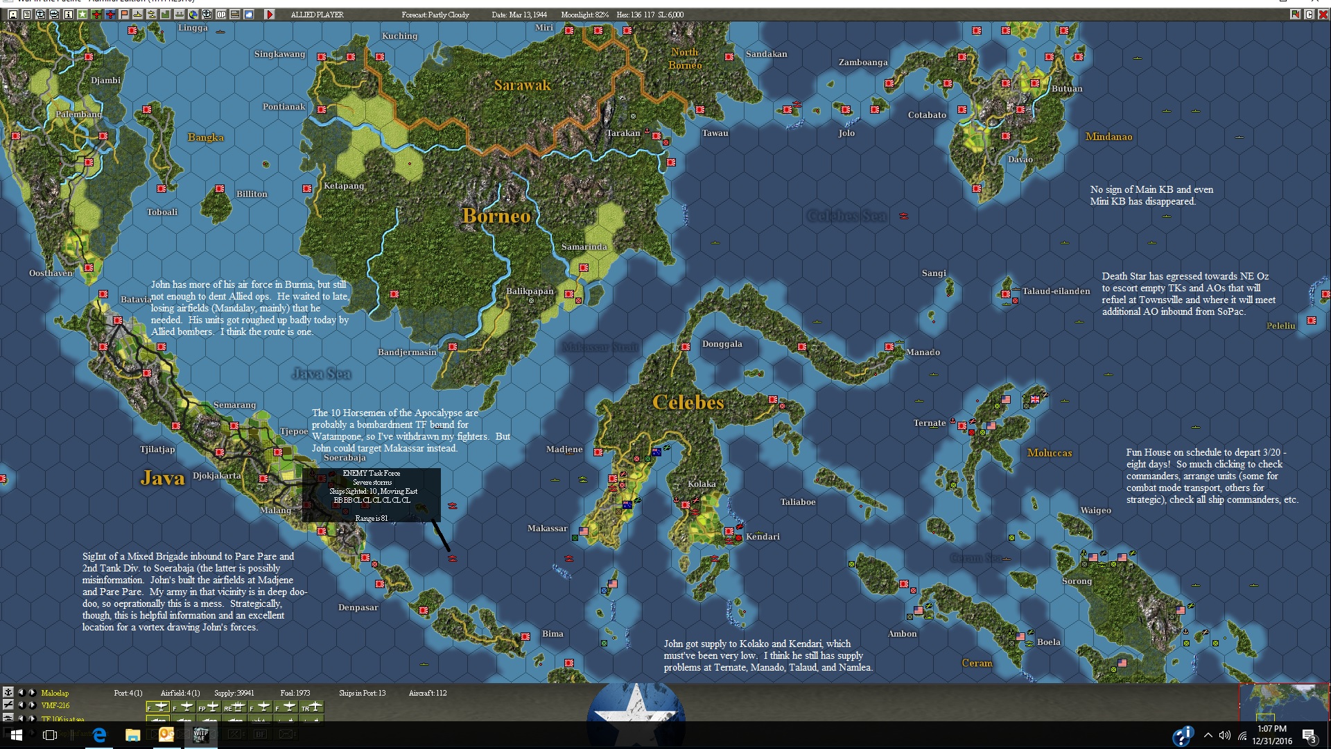Screen dimensions: 1331x749
Task: Select the highlighted first F fighter unit button
Action: click(158, 707)
